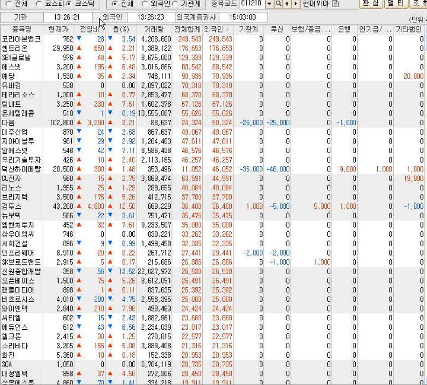
Task: Select the 오픈베이스 stock row name
Action: [x=18, y=281]
